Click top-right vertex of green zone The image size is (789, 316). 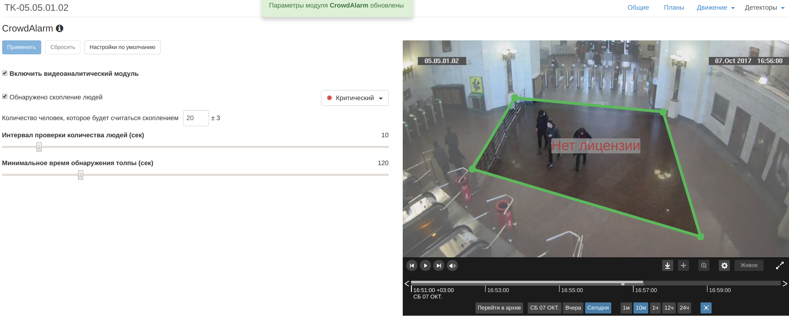coord(663,112)
